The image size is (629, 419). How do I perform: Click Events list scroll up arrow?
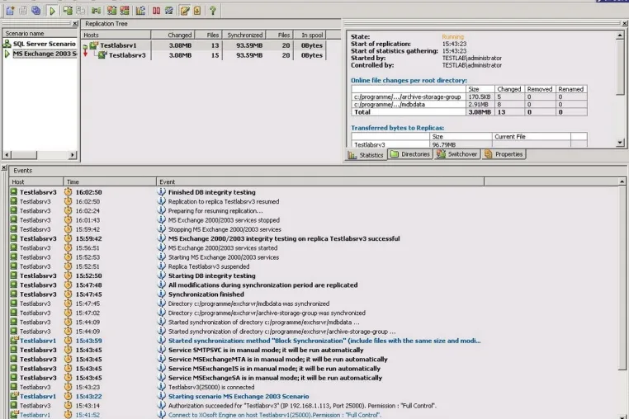coord(622,181)
